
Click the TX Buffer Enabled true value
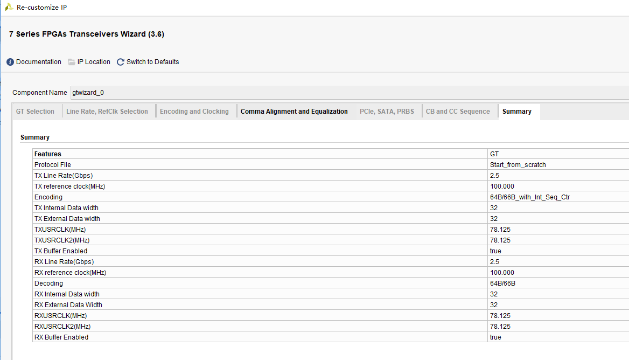[495, 251]
